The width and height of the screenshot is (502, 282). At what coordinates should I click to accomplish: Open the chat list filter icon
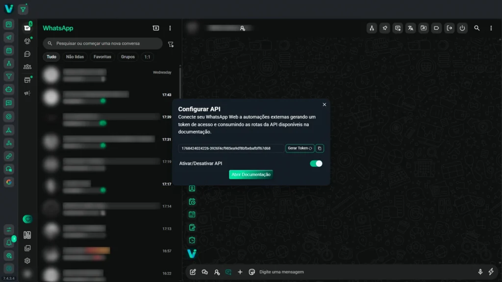tap(171, 44)
